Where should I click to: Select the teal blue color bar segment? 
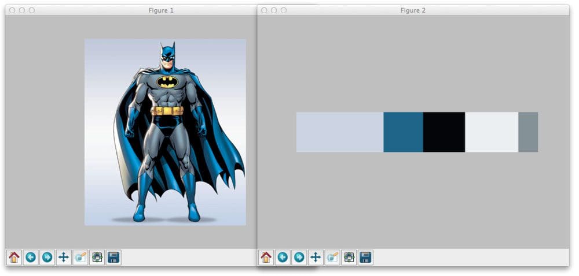pyautogui.click(x=403, y=132)
